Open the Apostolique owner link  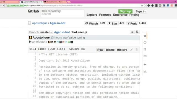click(x=40, y=23)
